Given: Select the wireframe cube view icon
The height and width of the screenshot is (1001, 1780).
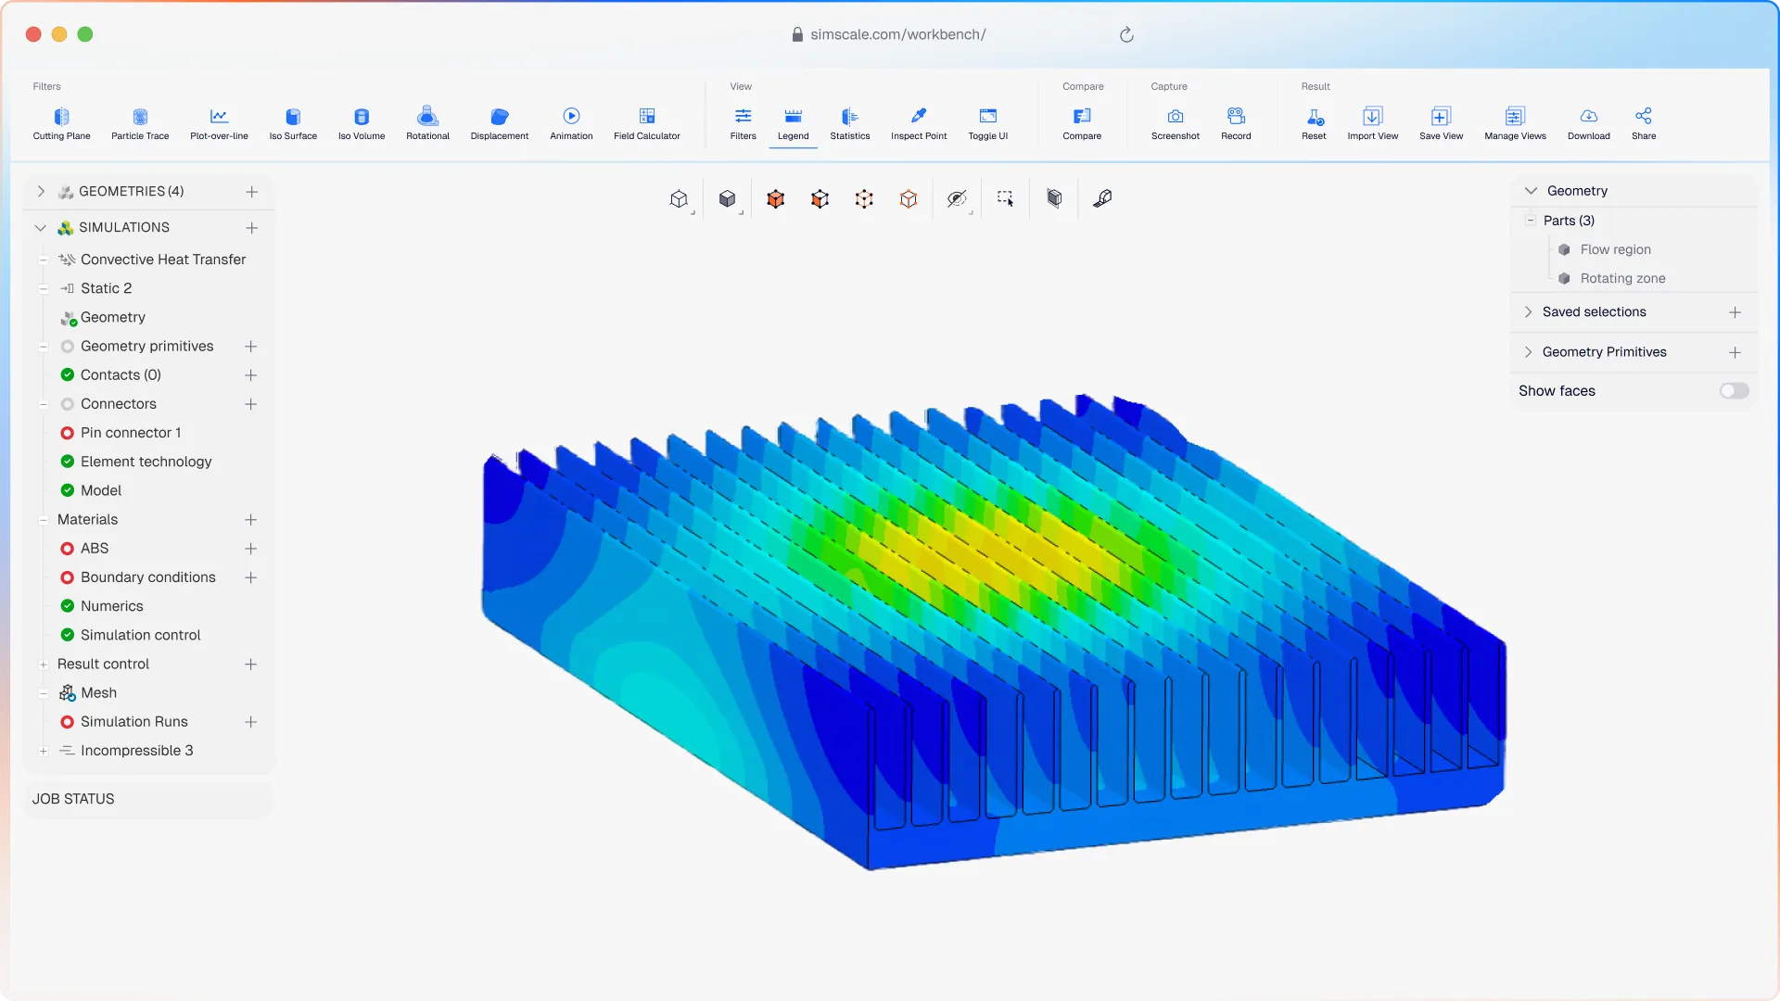Looking at the screenshot, I should [679, 198].
